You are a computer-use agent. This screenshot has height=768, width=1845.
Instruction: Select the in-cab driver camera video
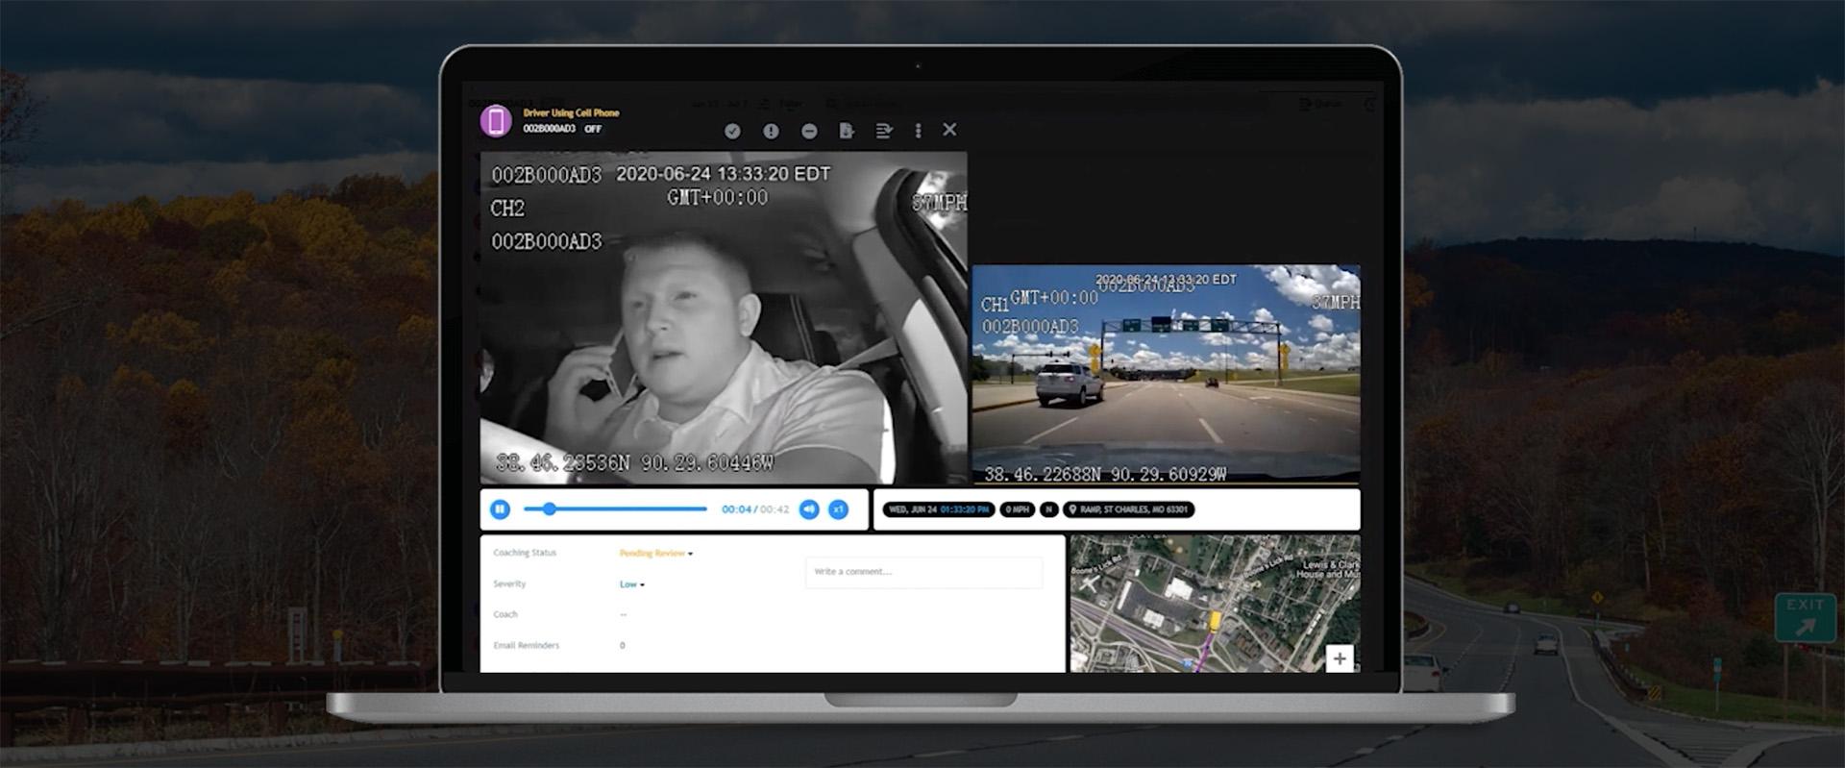(x=723, y=317)
